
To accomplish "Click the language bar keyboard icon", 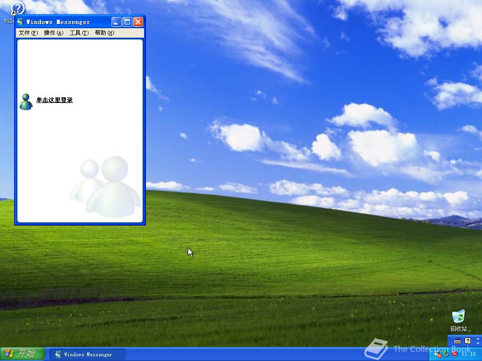I will pyautogui.click(x=458, y=341).
